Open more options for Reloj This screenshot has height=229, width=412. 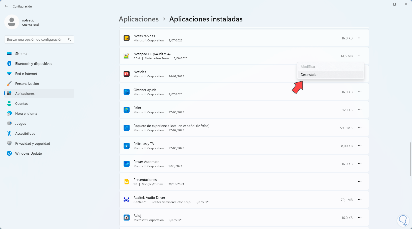click(x=360, y=218)
